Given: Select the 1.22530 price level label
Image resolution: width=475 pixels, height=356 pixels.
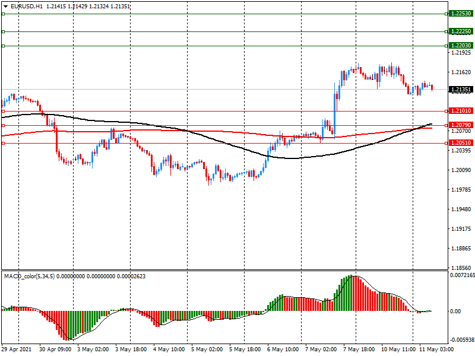Looking at the screenshot, I should [x=461, y=13].
